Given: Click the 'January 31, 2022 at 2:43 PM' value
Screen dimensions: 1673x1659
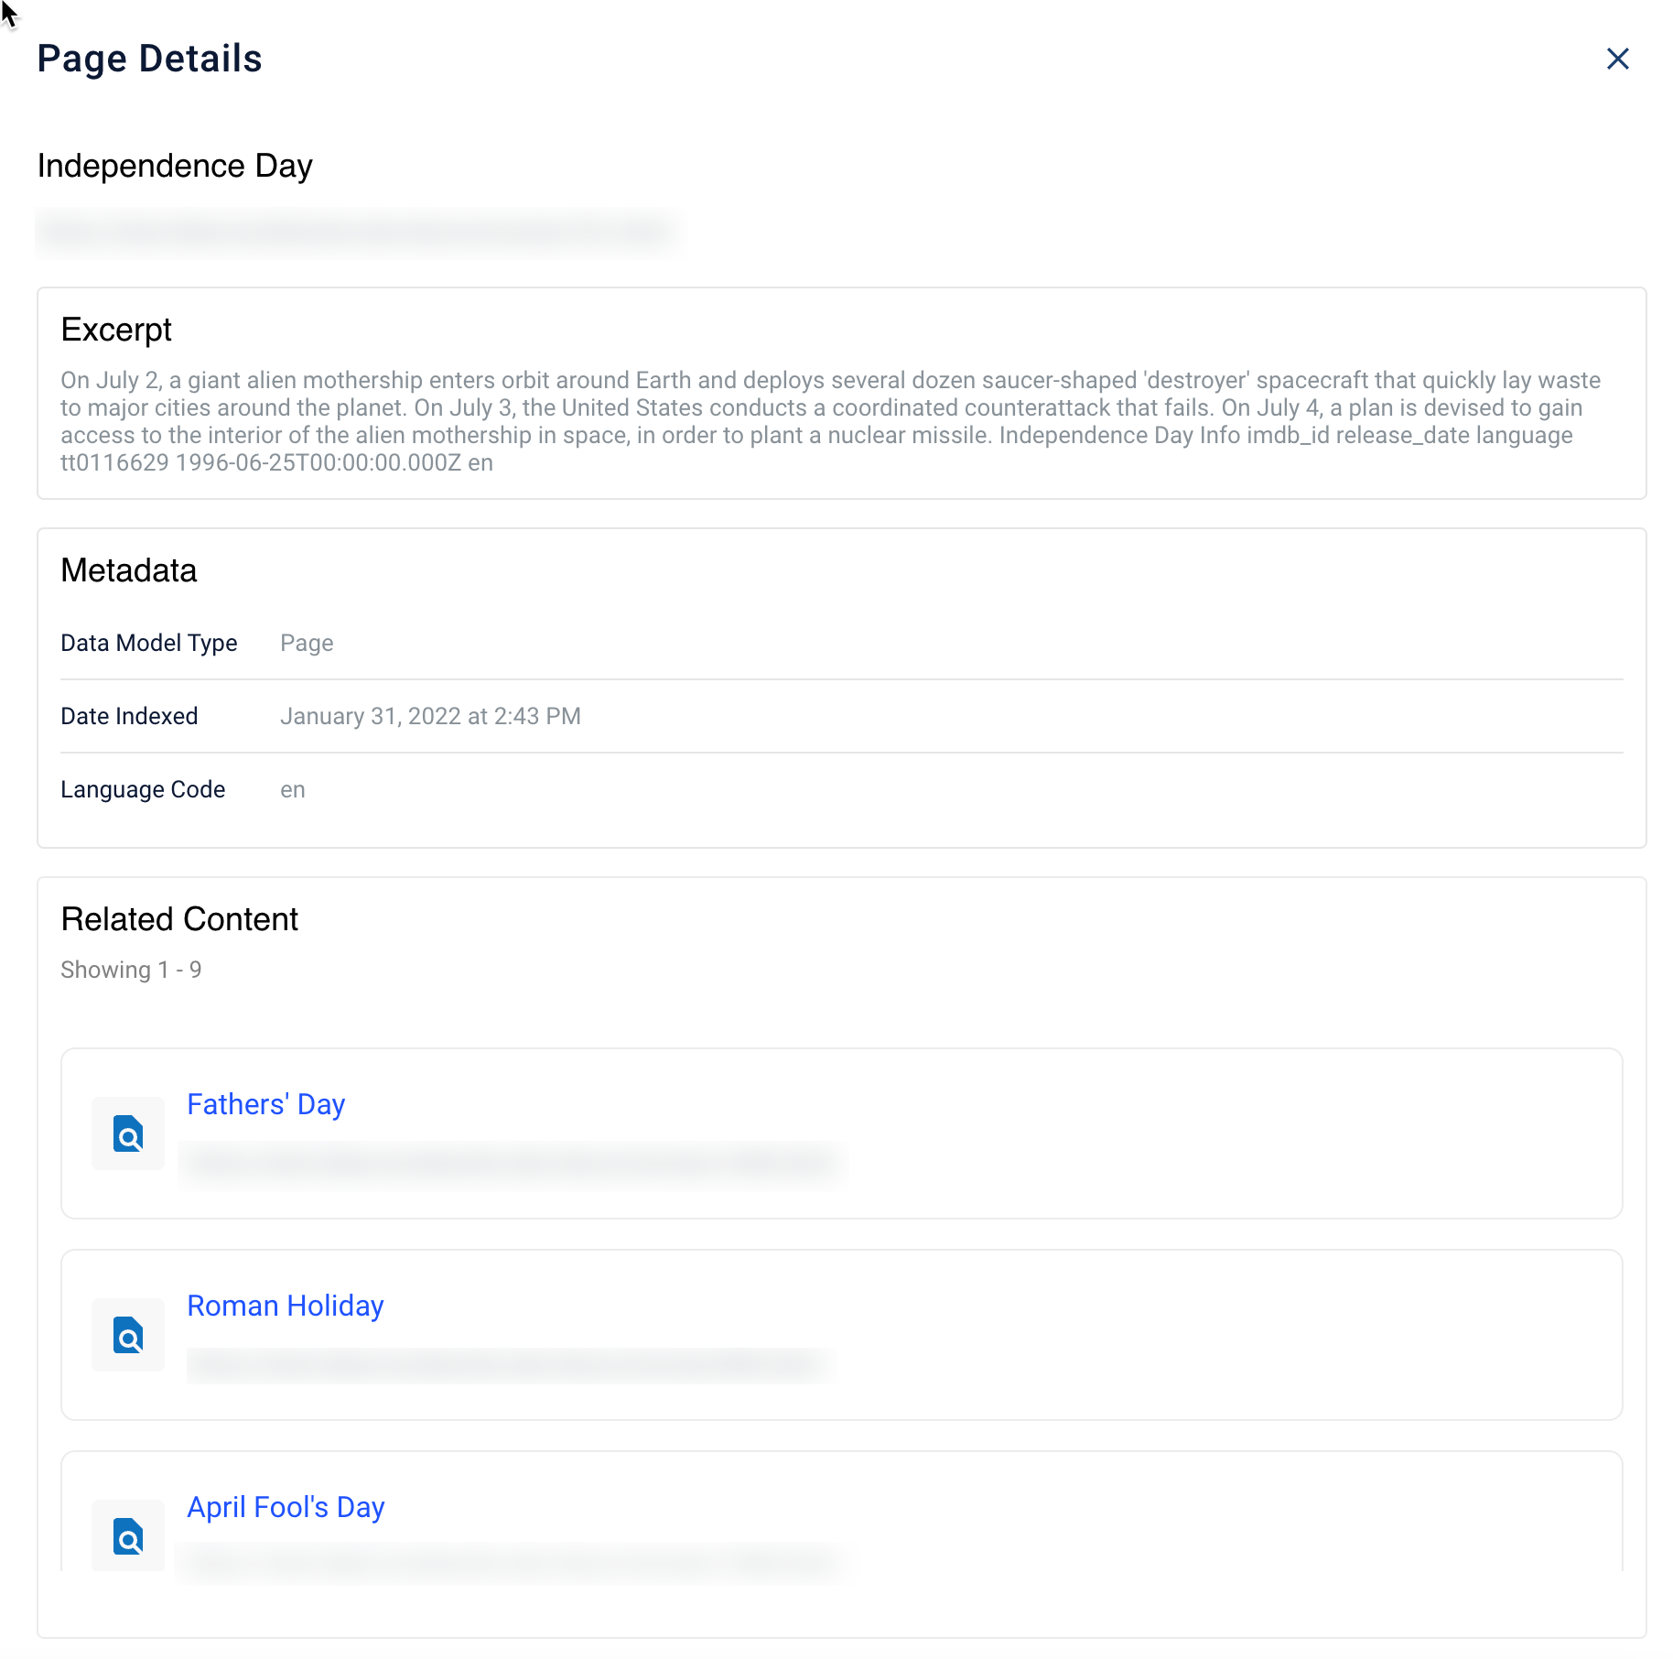Looking at the screenshot, I should [x=430, y=716].
